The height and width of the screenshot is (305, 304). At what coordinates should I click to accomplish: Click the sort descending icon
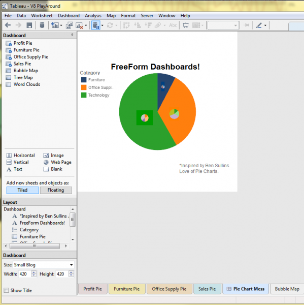point(148,25)
